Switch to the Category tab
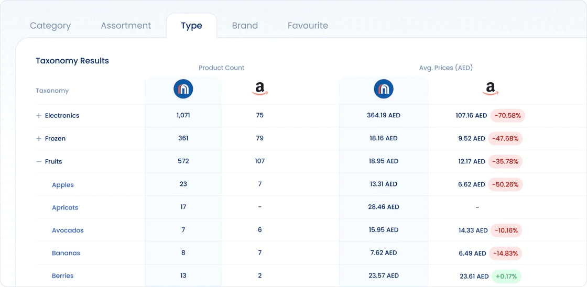This screenshot has height=287, width=587. click(x=50, y=26)
